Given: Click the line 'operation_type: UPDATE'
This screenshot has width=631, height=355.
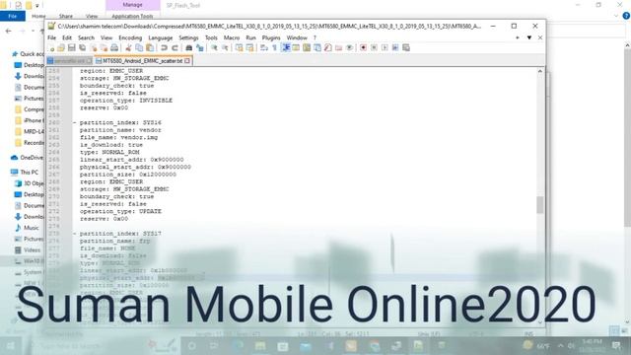Looking at the screenshot, I should (120, 211).
